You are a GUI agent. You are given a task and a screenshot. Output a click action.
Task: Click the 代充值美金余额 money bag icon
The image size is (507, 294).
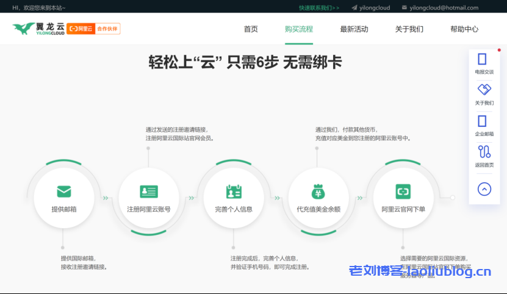pyautogui.click(x=318, y=191)
